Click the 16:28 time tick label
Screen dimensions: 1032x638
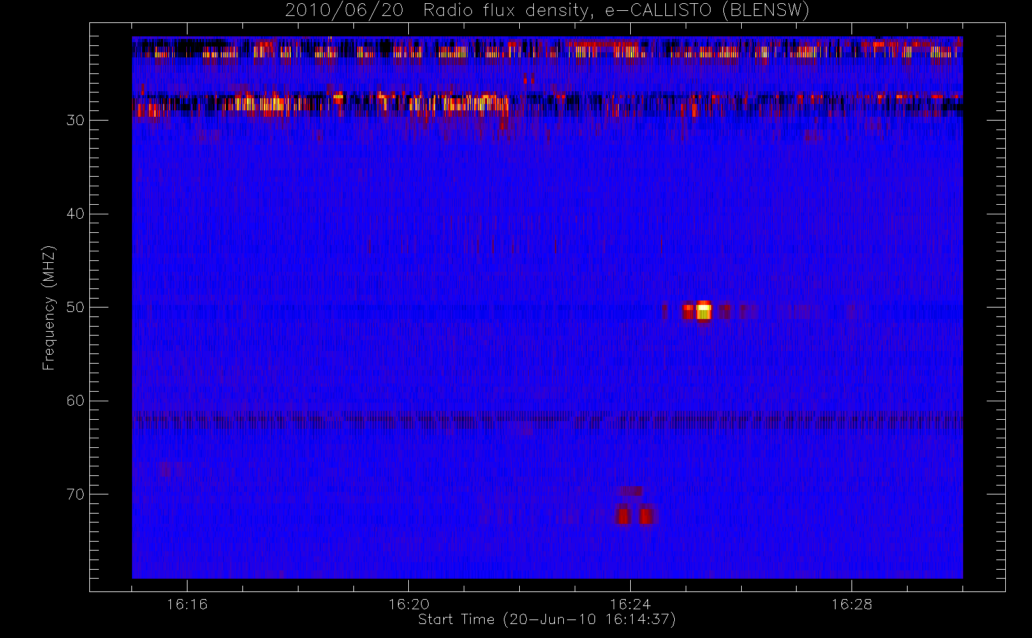point(851,604)
